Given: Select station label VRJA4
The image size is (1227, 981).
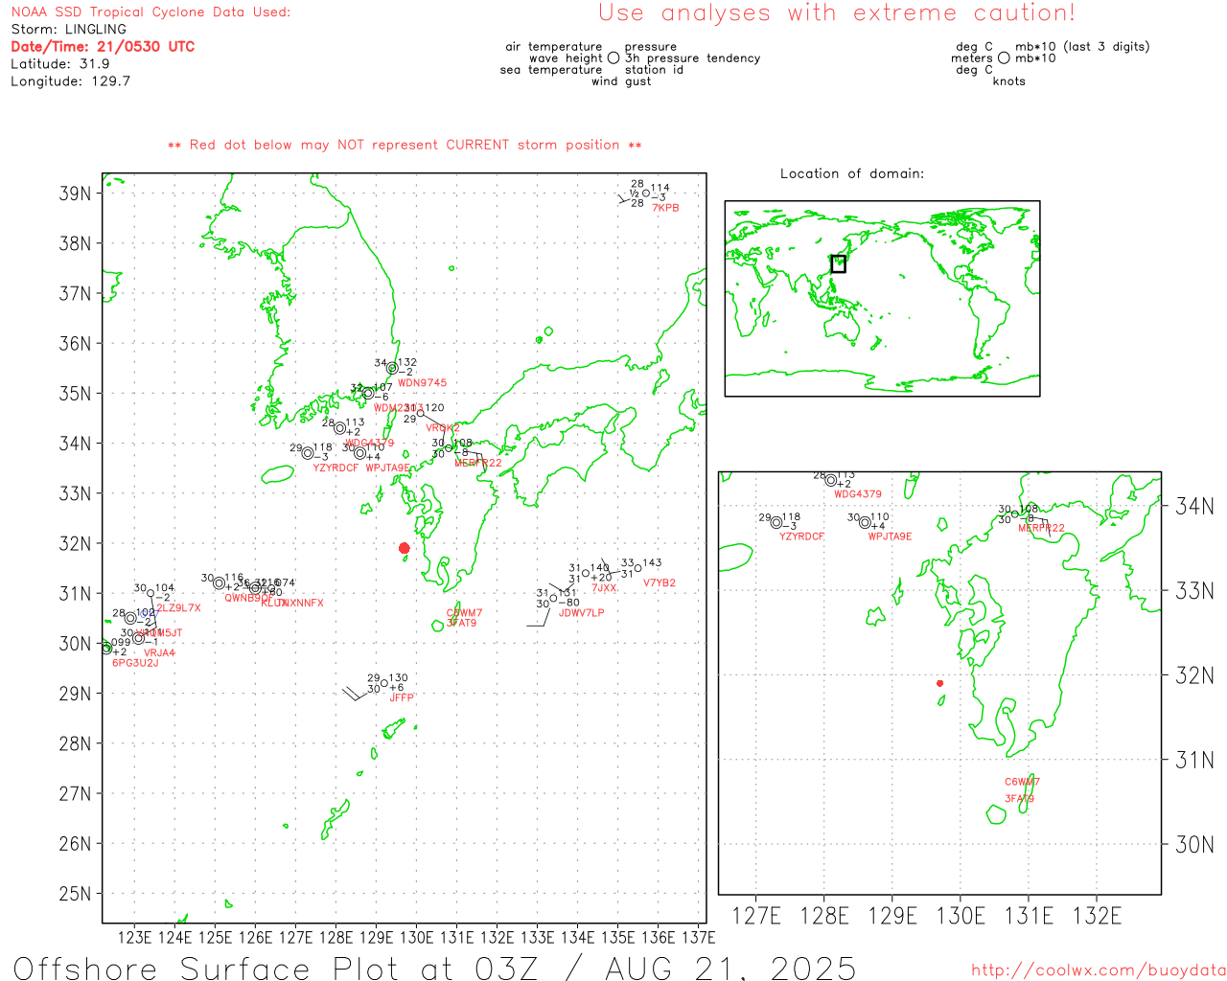Looking at the screenshot, I should tap(159, 653).
